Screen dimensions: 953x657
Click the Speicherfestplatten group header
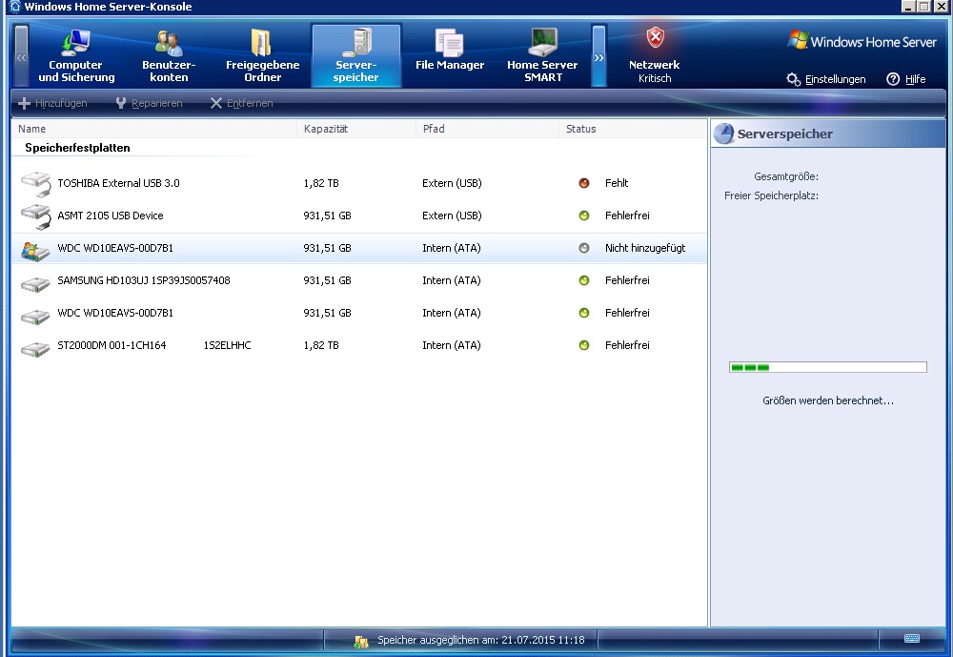[77, 148]
